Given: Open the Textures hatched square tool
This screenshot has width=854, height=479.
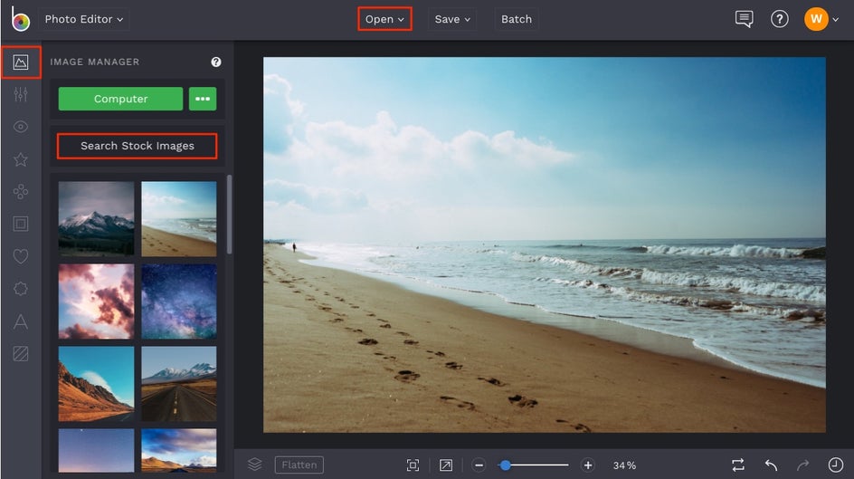Looking at the screenshot, I should (21, 354).
